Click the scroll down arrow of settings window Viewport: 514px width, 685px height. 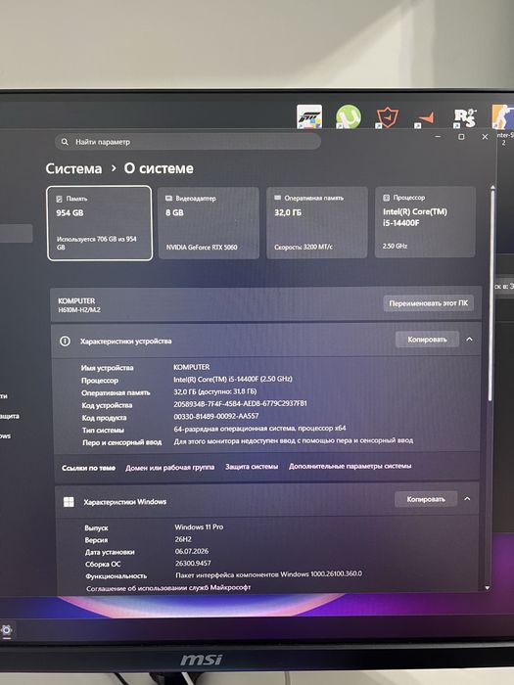pos(488,588)
